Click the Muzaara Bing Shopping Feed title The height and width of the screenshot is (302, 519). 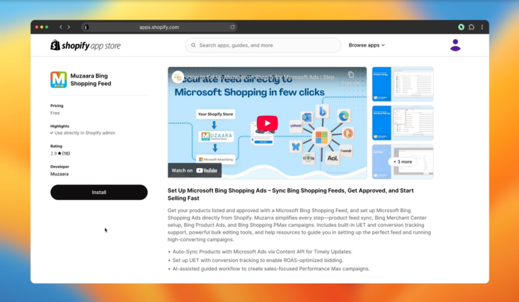pyautogui.click(x=91, y=80)
